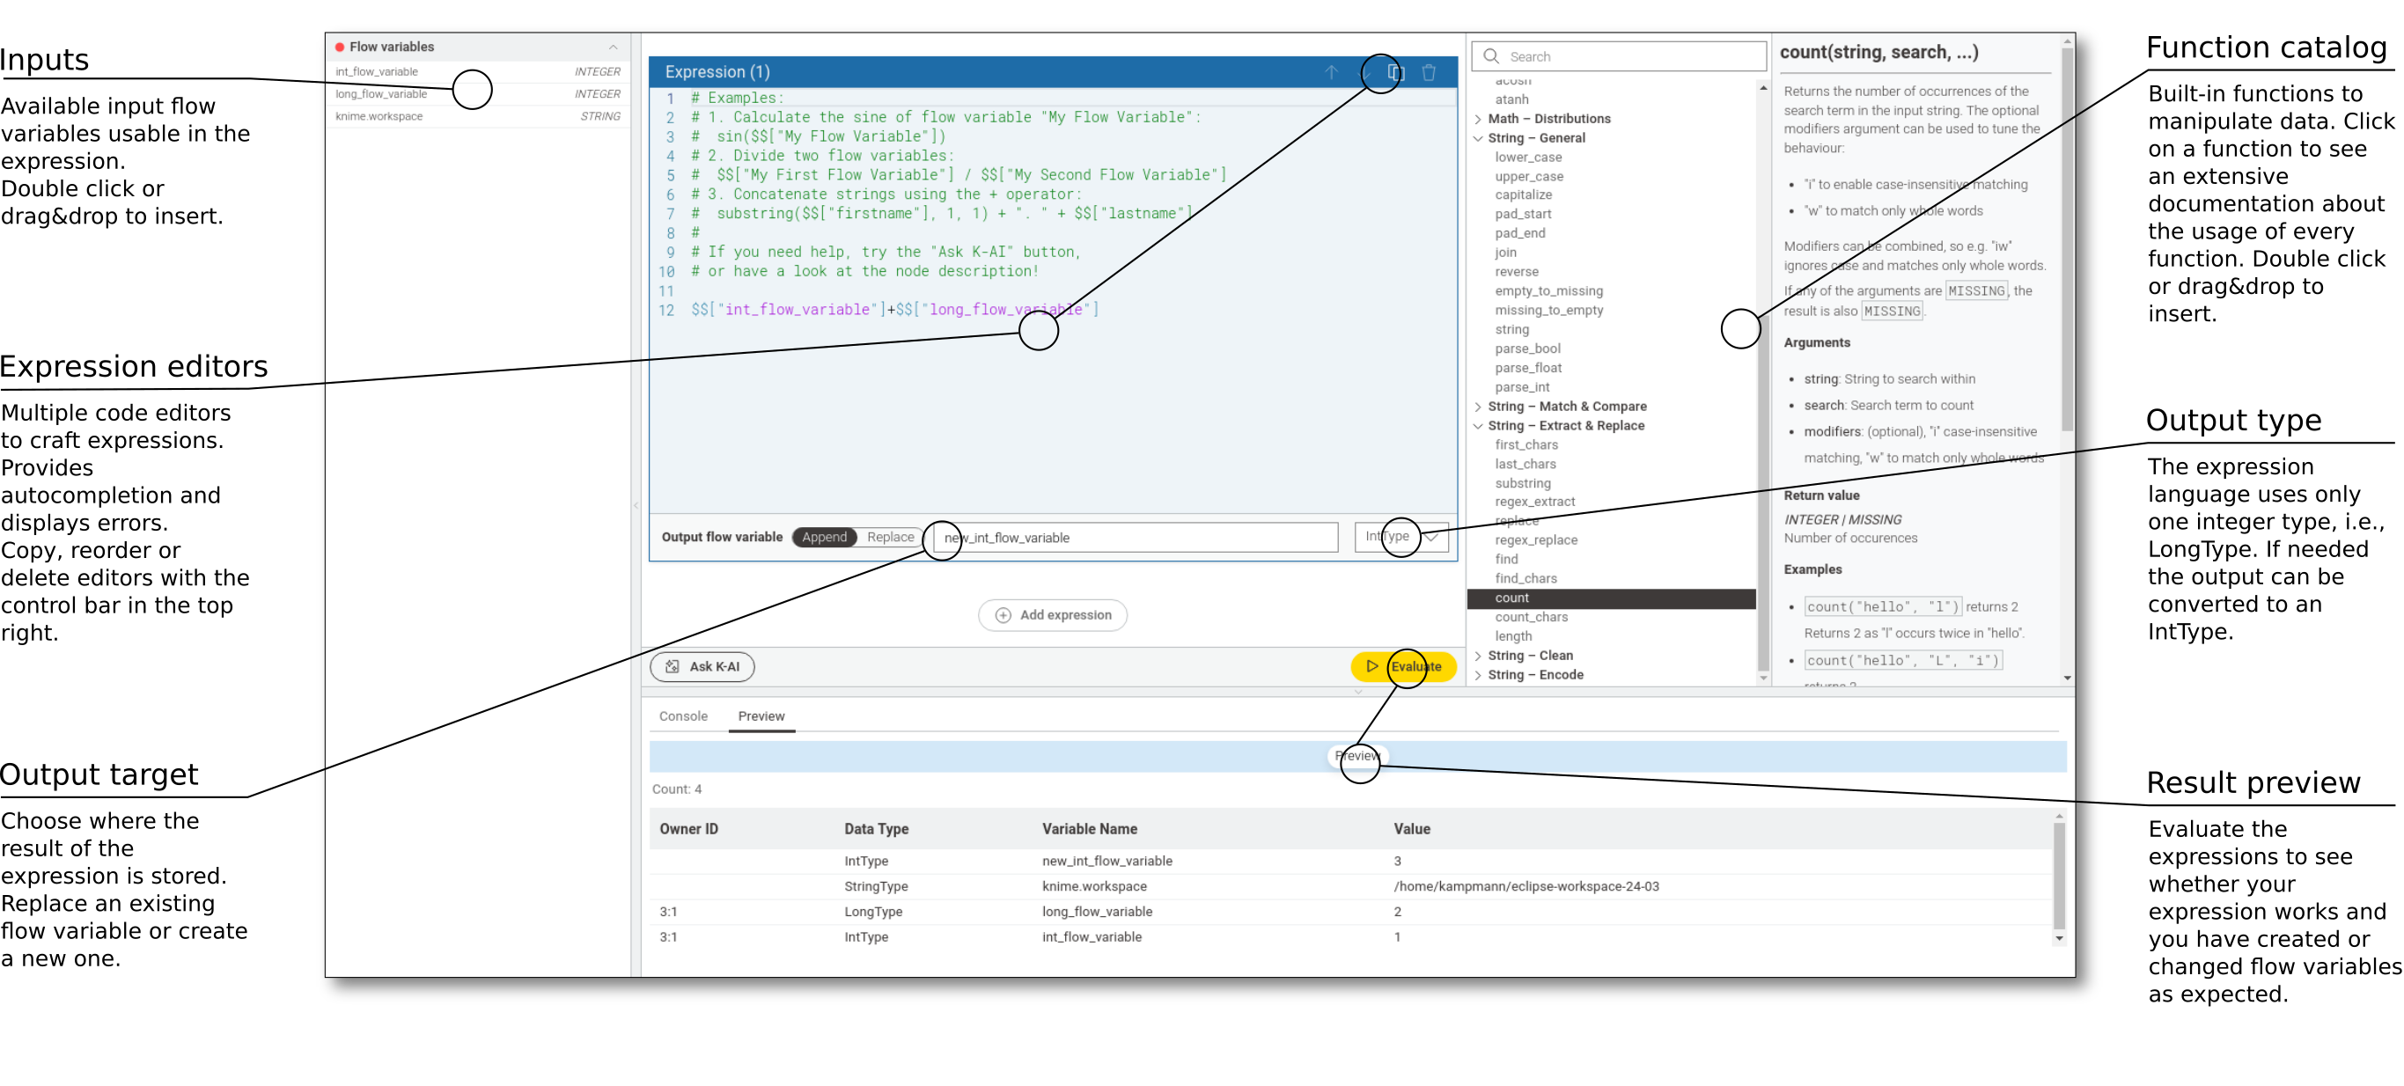Click the up arrow of the function list scrollbar

tap(1763, 89)
